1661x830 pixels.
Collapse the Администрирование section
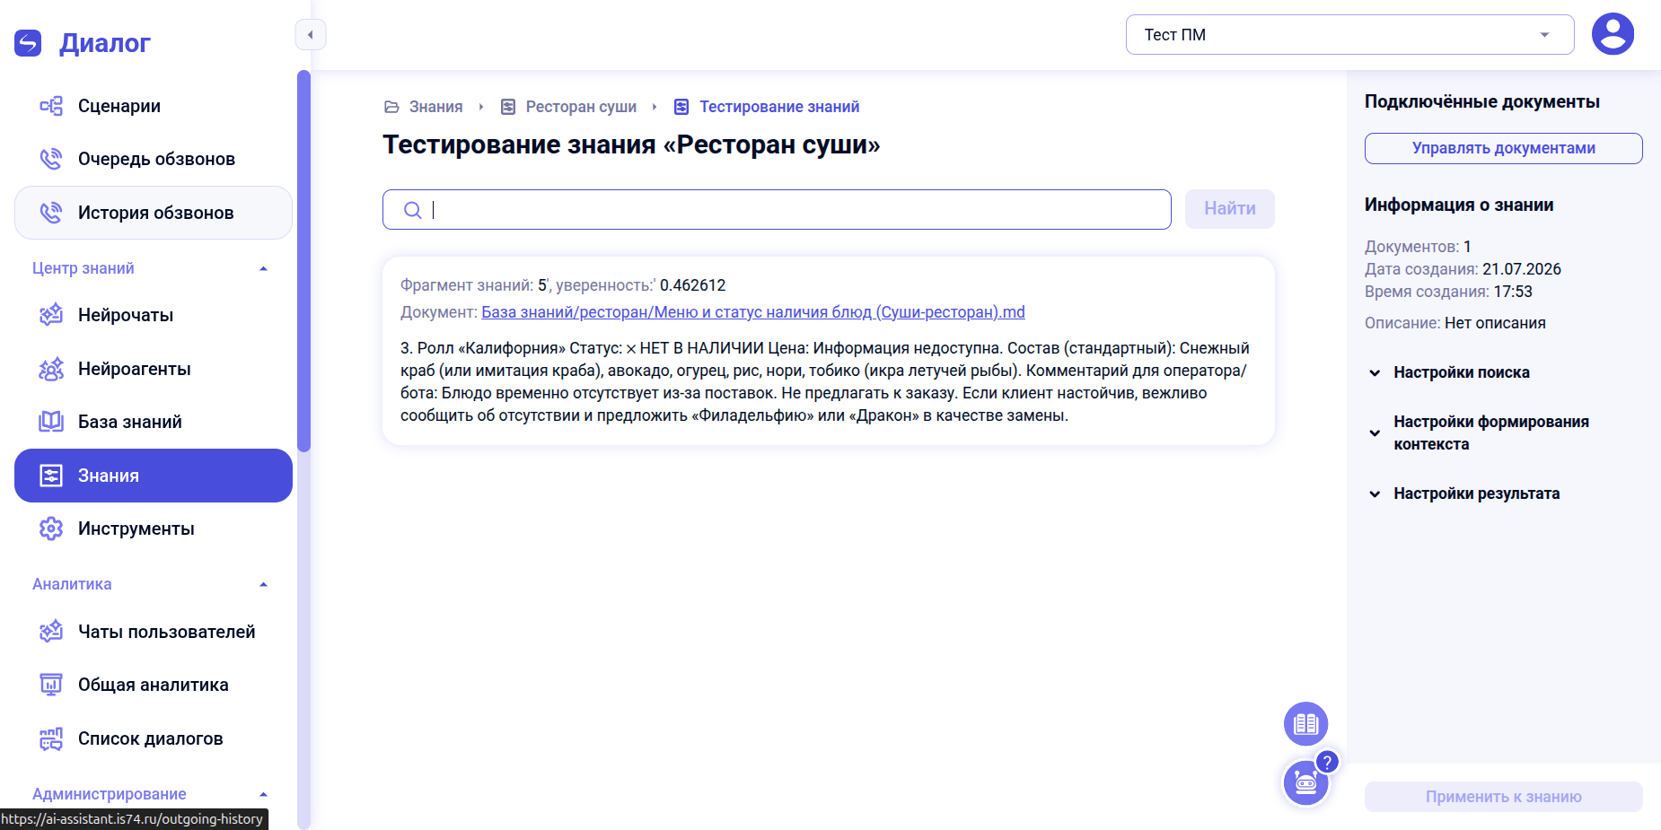click(x=263, y=794)
